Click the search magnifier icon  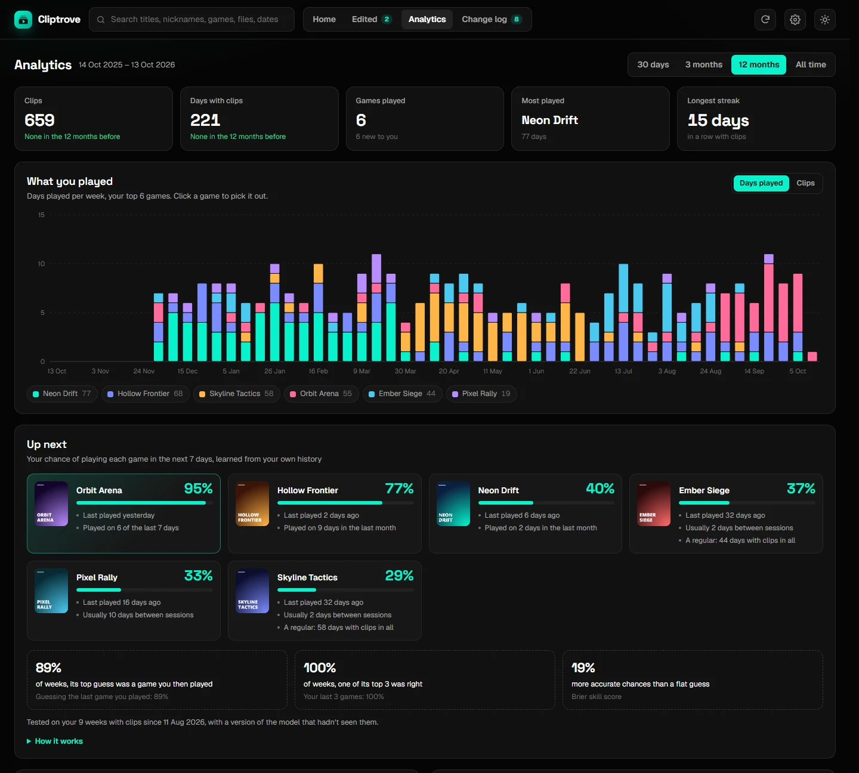101,20
